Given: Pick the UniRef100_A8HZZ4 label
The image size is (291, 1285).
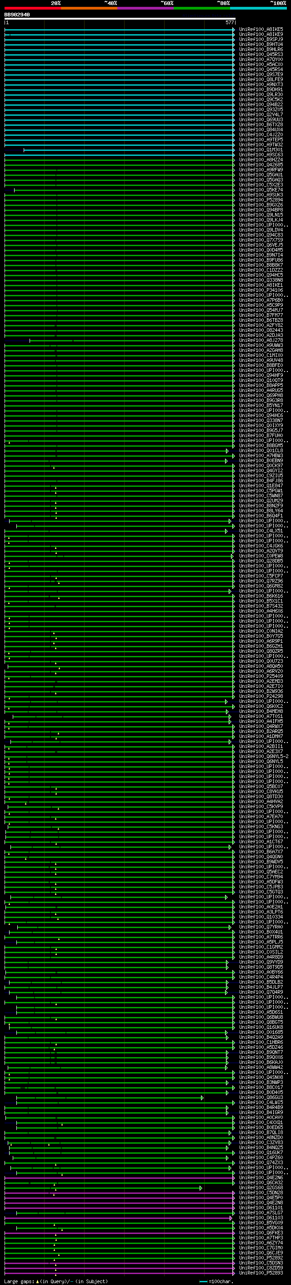Looking at the screenshot, I should point(261,160).
